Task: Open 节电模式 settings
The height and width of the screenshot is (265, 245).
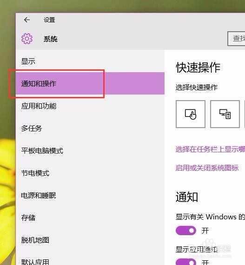Action: (x=90, y=173)
